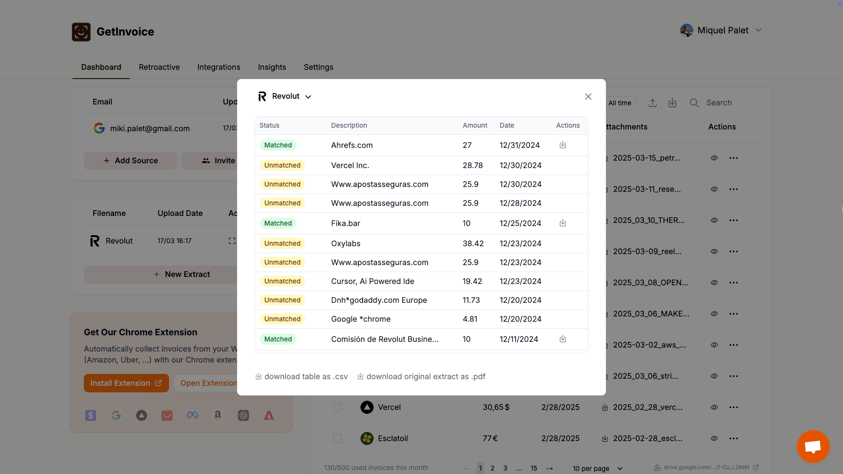Close the Revolut extract dialog
843x474 pixels.
click(x=588, y=97)
